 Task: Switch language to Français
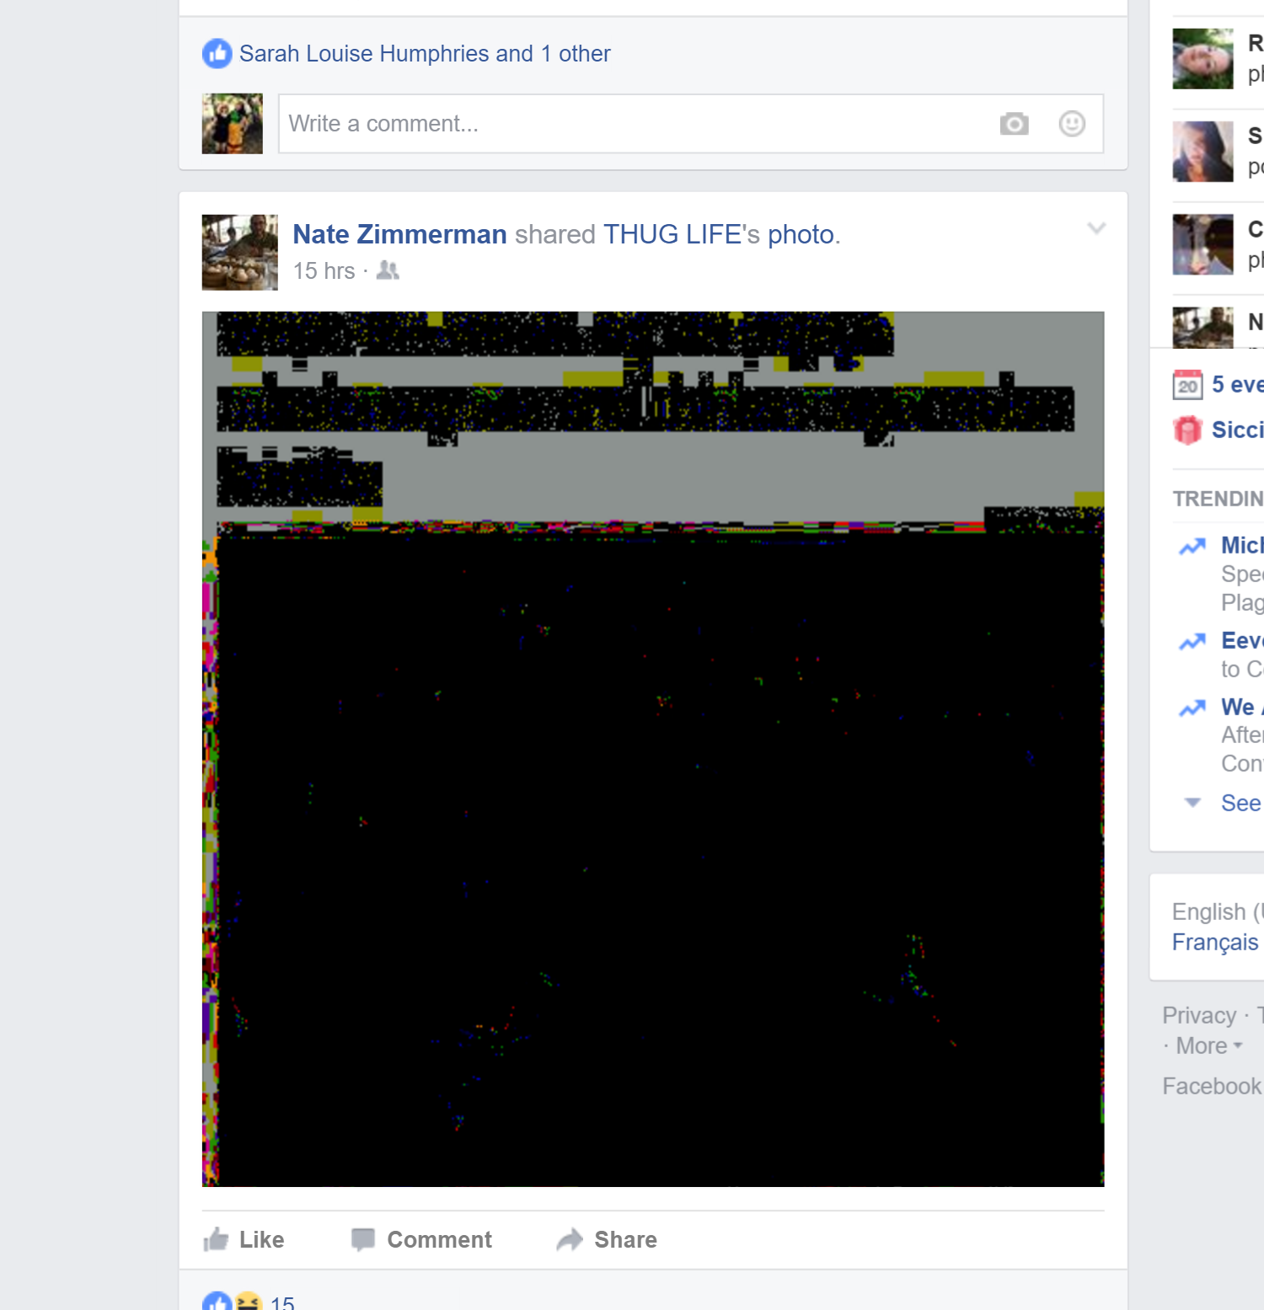(1215, 942)
